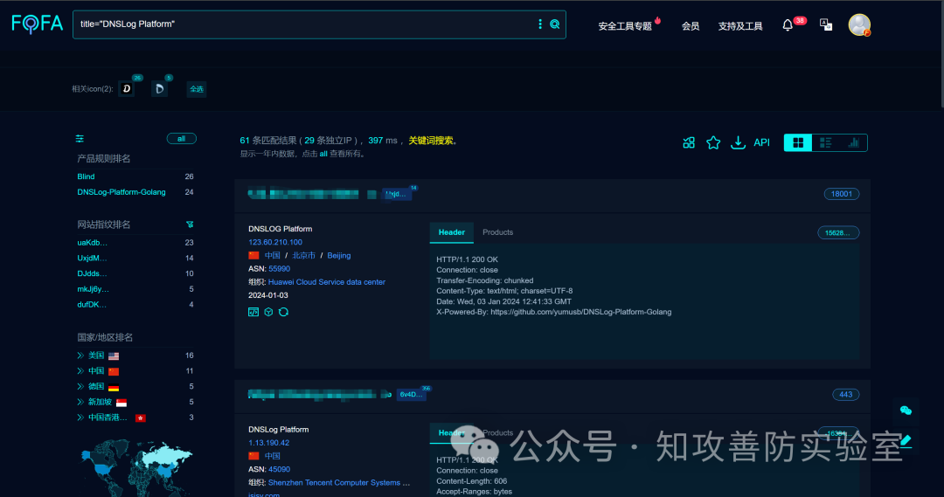Select the second related icon
This screenshot has height=497, width=944.
159,88
